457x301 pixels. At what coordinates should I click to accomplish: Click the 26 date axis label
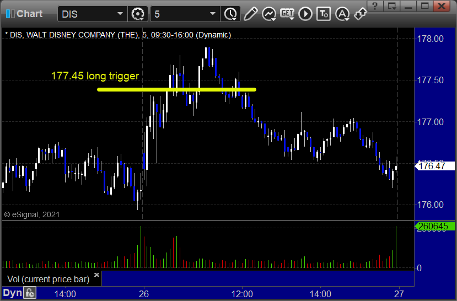(x=144, y=294)
